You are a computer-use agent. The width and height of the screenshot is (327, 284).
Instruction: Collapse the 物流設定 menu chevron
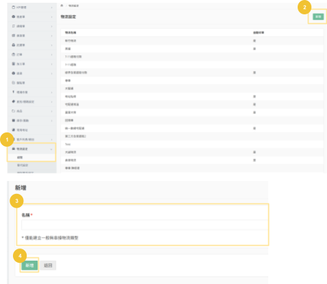tap(51, 149)
